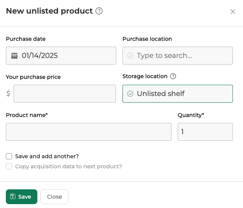The height and width of the screenshot is (208, 243).
Task: Click the Purchase date label
Action: pyautogui.click(x=26, y=39)
